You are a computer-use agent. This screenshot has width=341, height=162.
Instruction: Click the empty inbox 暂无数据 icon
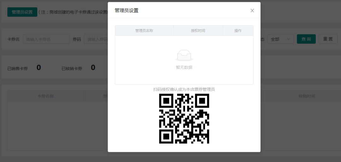(184, 55)
